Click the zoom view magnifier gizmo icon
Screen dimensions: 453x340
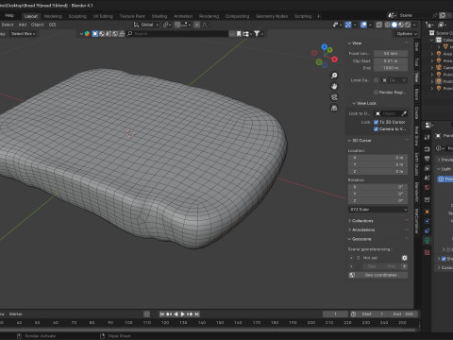tap(334, 76)
